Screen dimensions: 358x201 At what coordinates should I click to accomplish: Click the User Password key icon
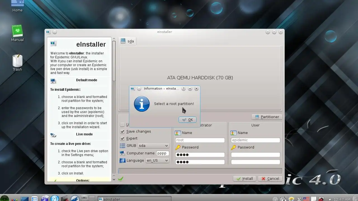coord(234,147)
